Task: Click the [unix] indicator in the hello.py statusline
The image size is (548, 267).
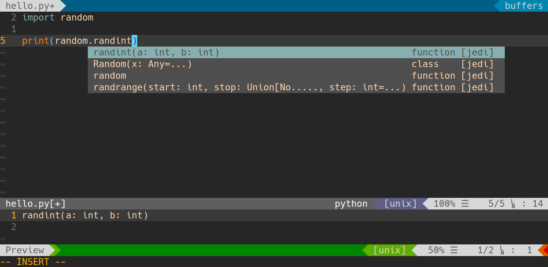Action: 400,204
